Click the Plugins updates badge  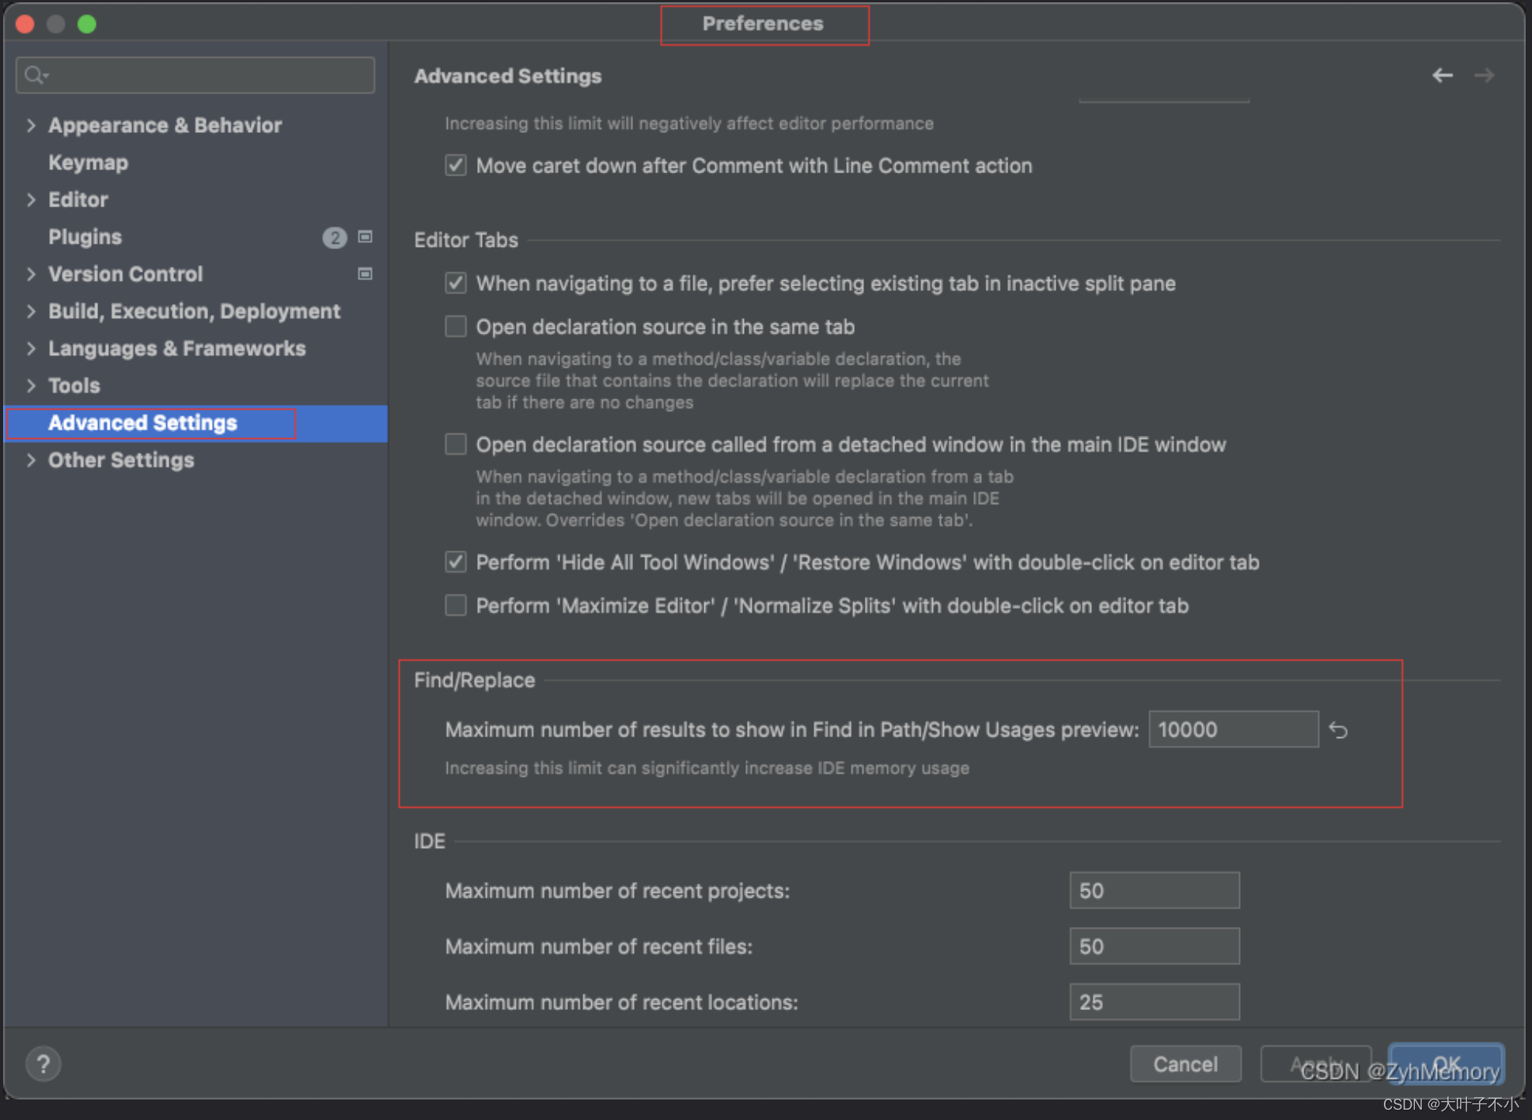coord(334,237)
